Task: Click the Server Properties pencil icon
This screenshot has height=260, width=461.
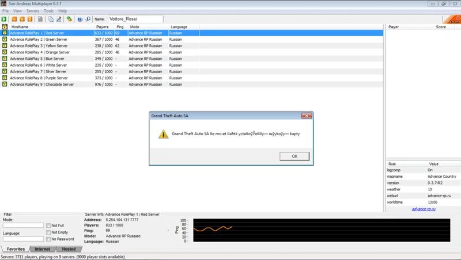Action: 59,19
